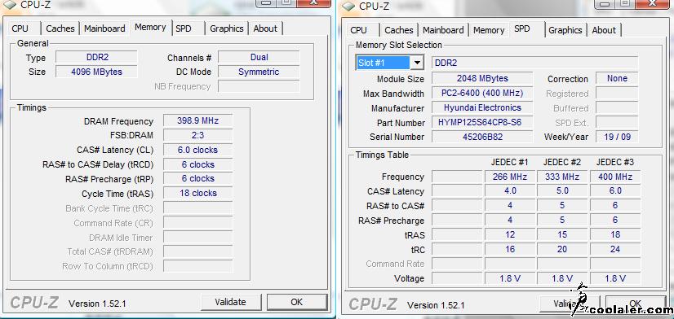Select the Slot #1 combo box text

383,63
